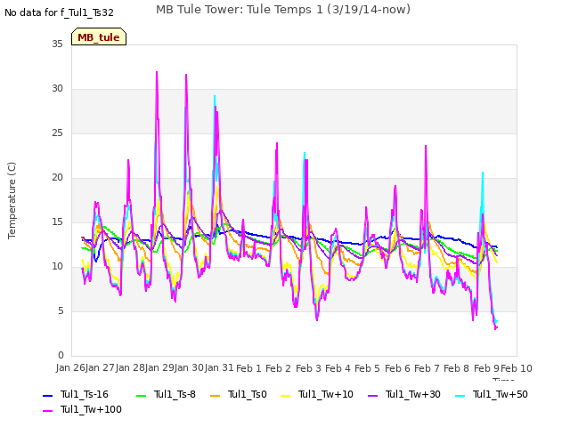The height and width of the screenshot is (427, 570).
Task: Click the Jan 26 x-axis tick label
Action: [x=70, y=367]
